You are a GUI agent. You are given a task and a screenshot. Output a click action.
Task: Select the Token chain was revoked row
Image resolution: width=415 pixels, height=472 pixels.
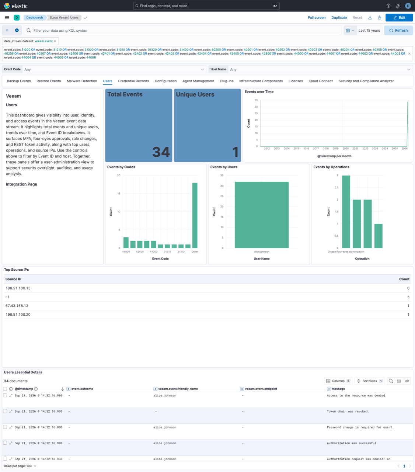pyautogui.click(x=5, y=411)
